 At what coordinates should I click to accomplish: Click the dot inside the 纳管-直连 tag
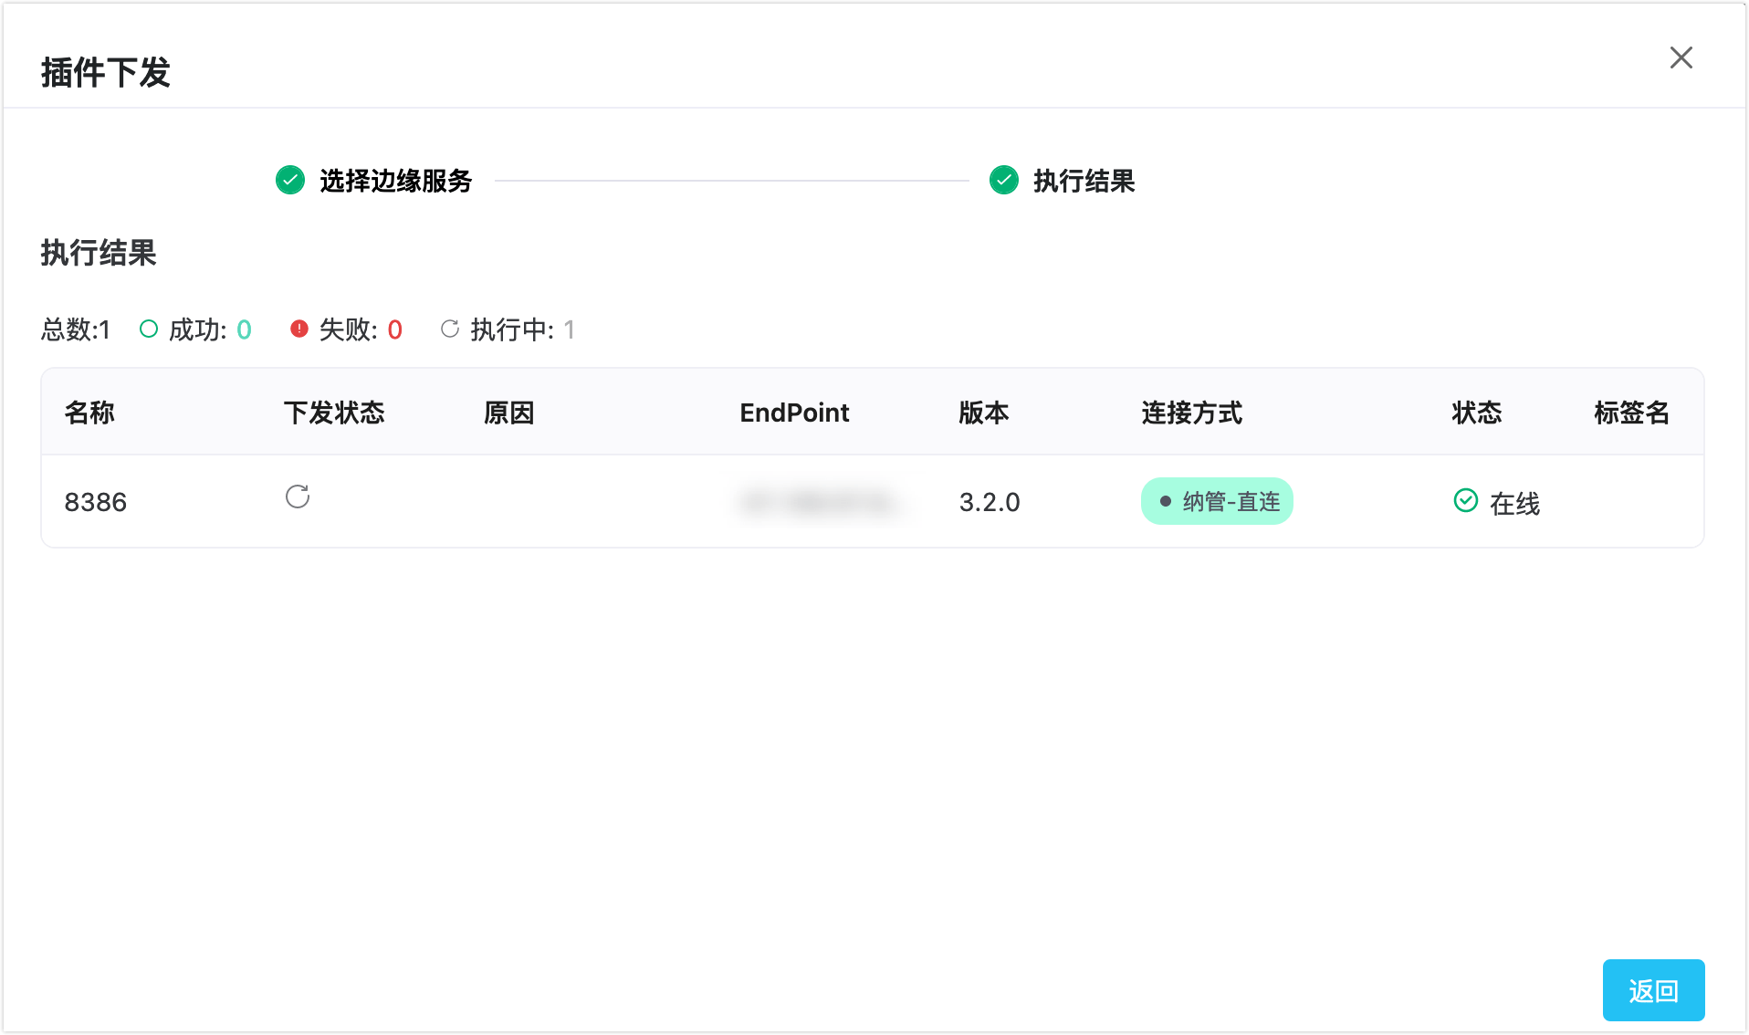(x=1163, y=501)
